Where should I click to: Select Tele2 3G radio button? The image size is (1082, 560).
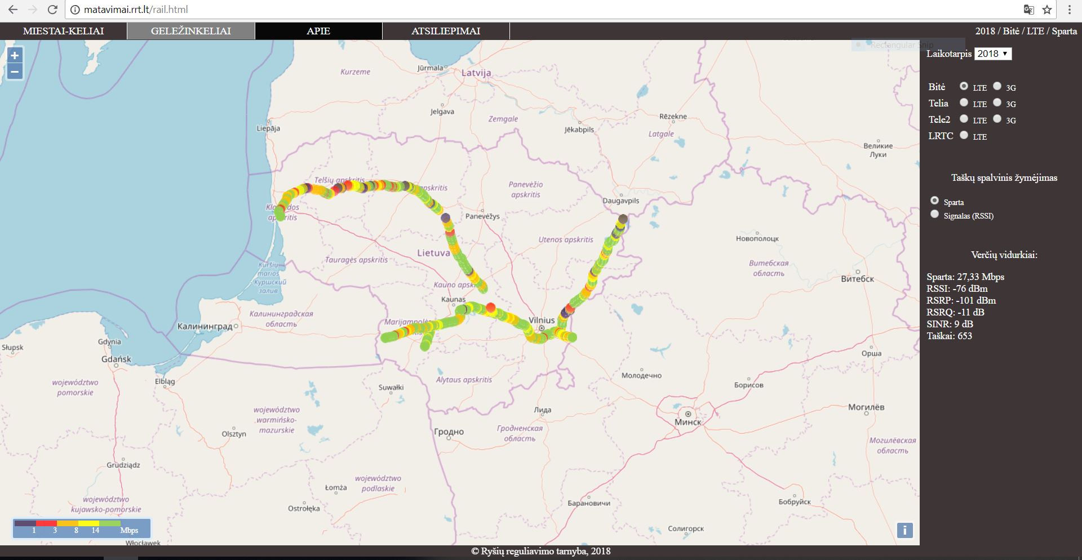pyautogui.click(x=997, y=119)
